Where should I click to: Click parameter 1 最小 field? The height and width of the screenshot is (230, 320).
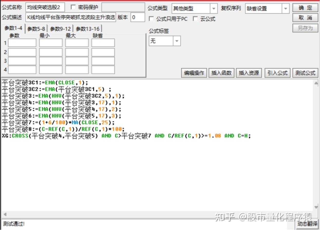click(51, 43)
